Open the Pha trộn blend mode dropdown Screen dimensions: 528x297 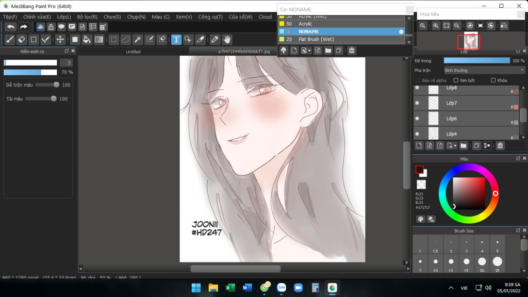484,70
